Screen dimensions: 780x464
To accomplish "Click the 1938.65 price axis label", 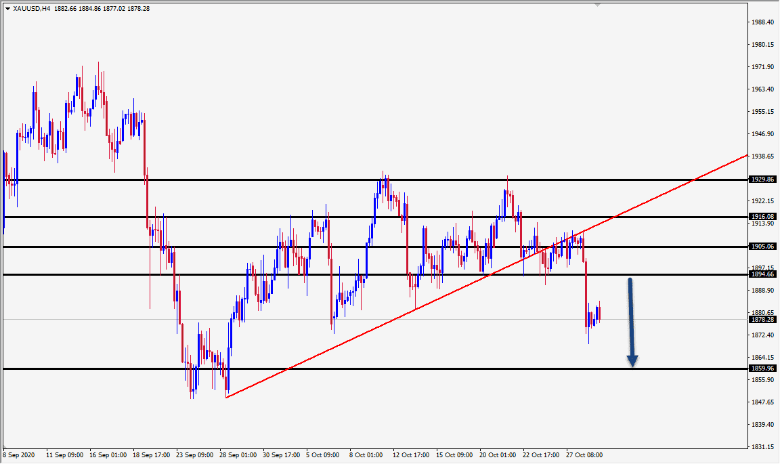I will 763,156.
